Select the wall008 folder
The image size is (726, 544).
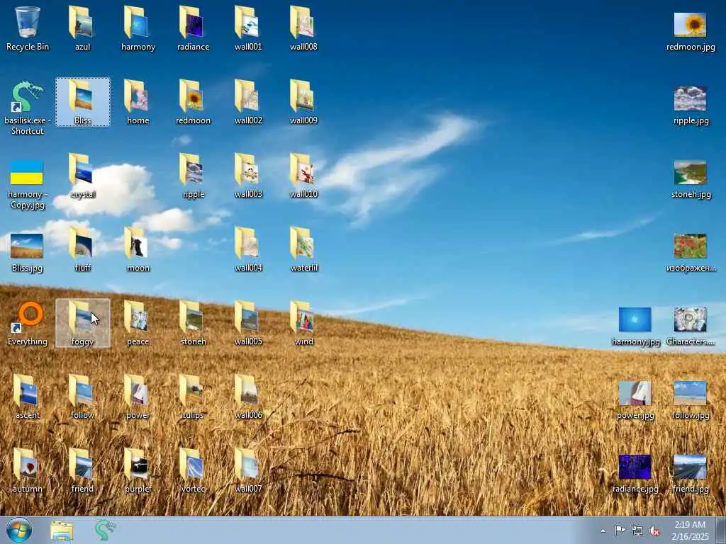pyautogui.click(x=303, y=28)
